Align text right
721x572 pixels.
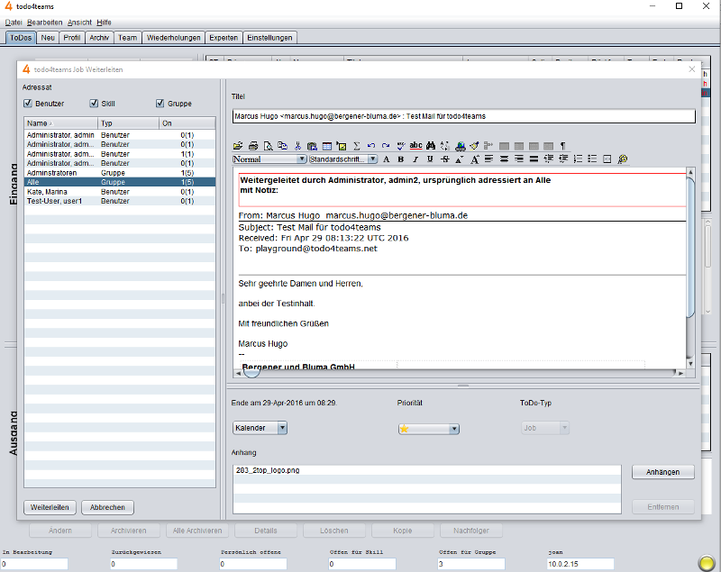[519, 159]
